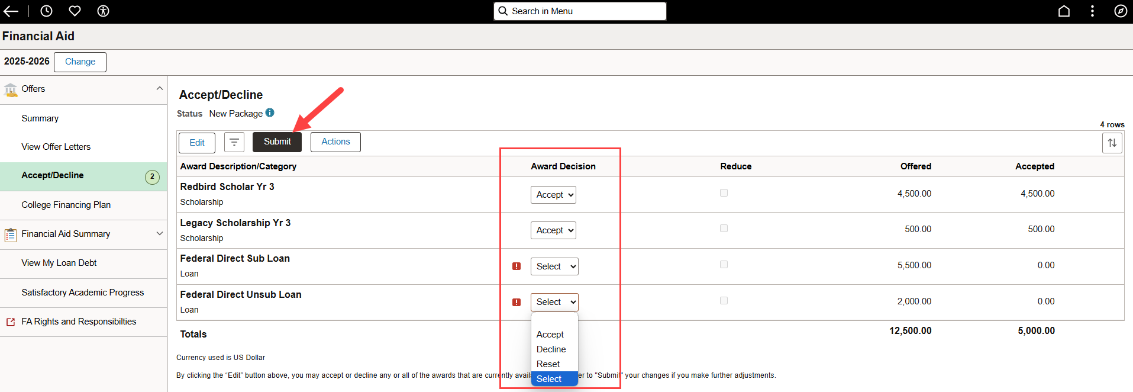Collapse the Offers section chevron
This screenshot has height=392, width=1133.
(x=159, y=88)
